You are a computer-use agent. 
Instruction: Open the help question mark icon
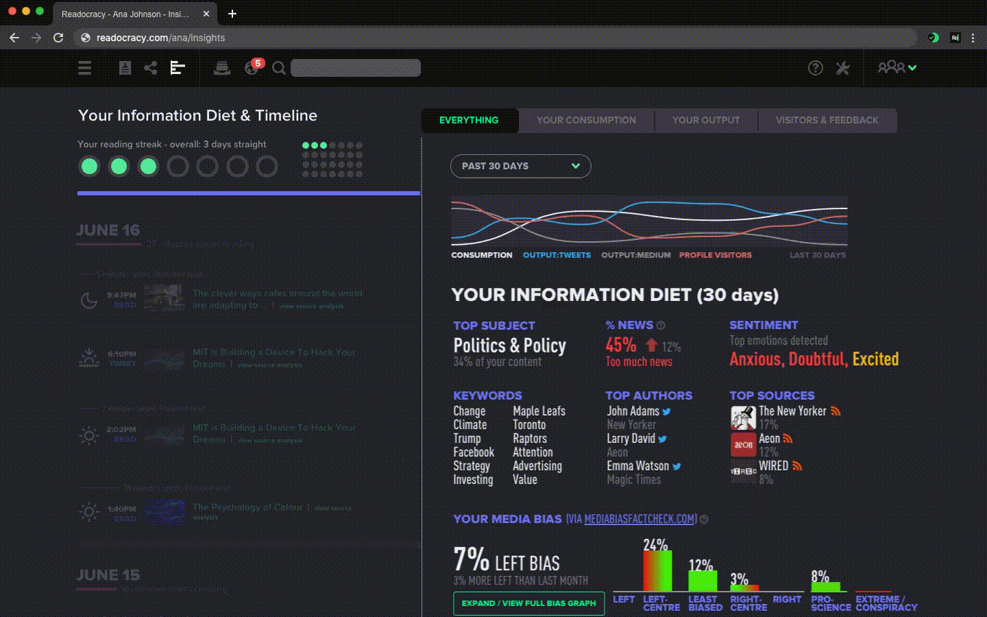click(815, 68)
